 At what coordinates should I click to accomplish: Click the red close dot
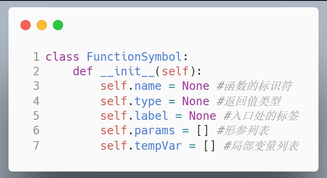click(26, 25)
